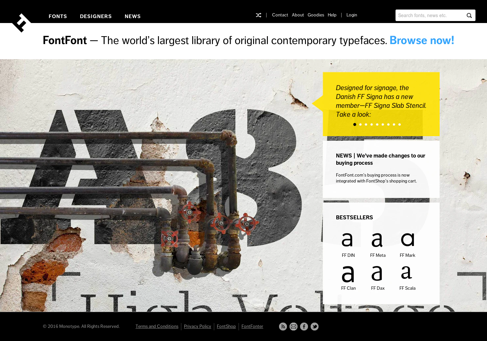
Task: Select the FF Meta specimen thumbnail
Action: [x=377, y=240]
